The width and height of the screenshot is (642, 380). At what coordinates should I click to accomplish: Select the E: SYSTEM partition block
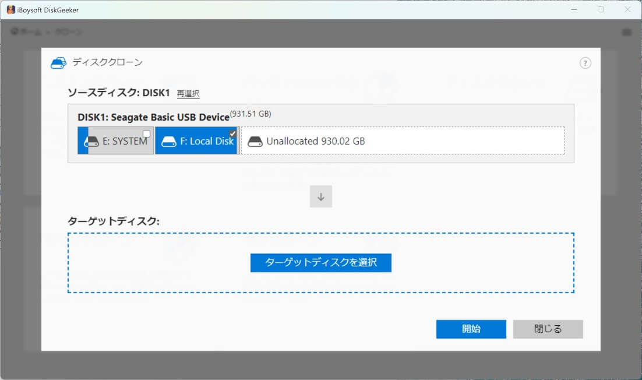[115, 140]
